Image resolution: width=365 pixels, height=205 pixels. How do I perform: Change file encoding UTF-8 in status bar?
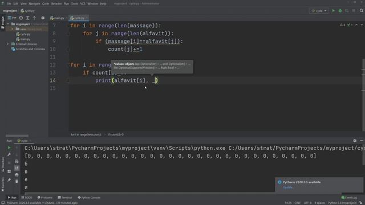click(307, 203)
